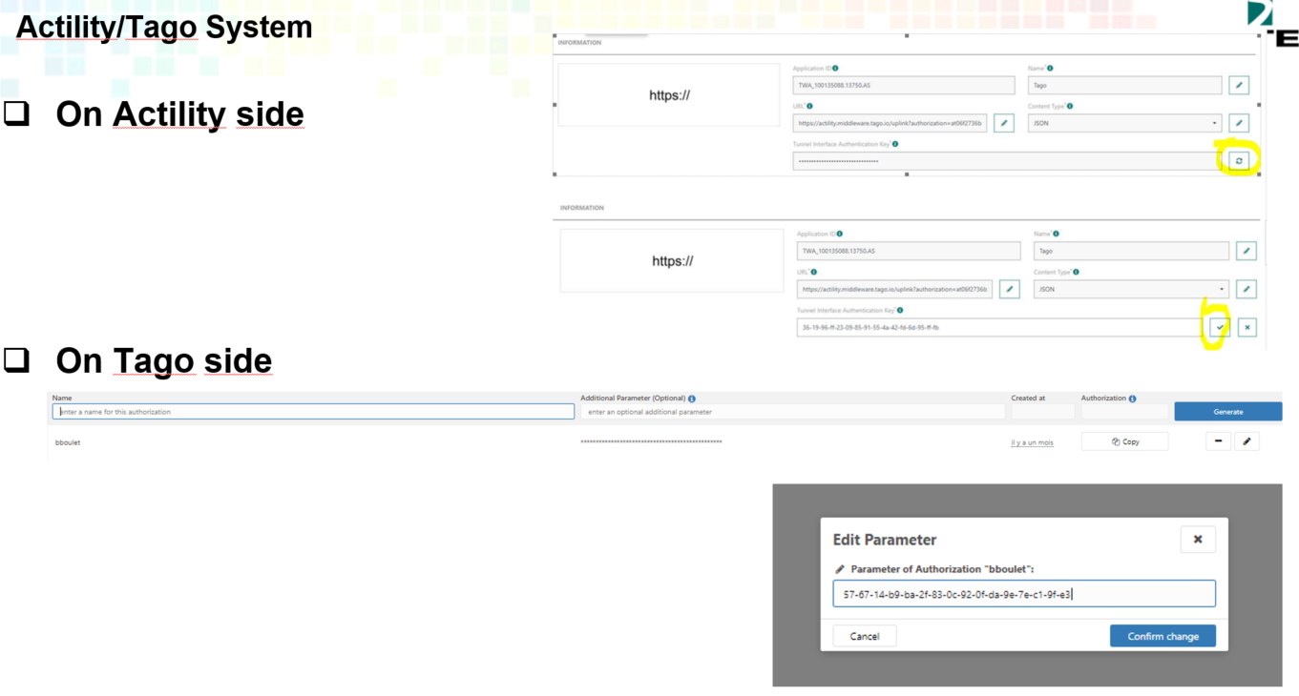Open Content Type info icon in 36-19-96 panel
Screen dimensions: 1299x696
coord(1077,272)
